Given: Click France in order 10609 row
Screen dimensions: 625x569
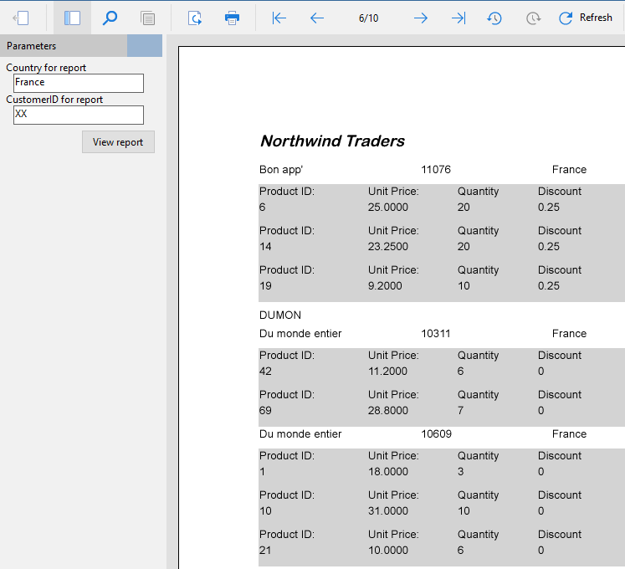Looking at the screenshot, I should [569, 433].
